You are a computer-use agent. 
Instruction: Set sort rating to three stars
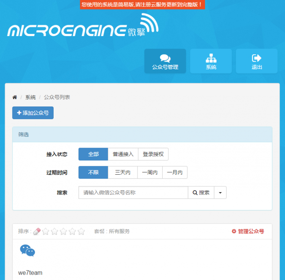63,231
